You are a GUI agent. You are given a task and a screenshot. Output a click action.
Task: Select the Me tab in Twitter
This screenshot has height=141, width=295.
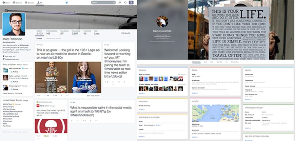tap(40, 3)
